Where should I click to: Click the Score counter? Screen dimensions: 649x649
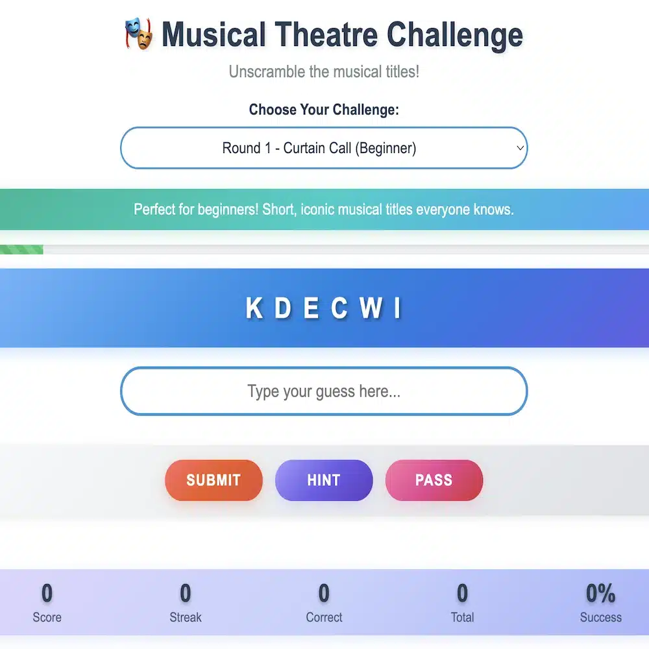click(47, 602)
